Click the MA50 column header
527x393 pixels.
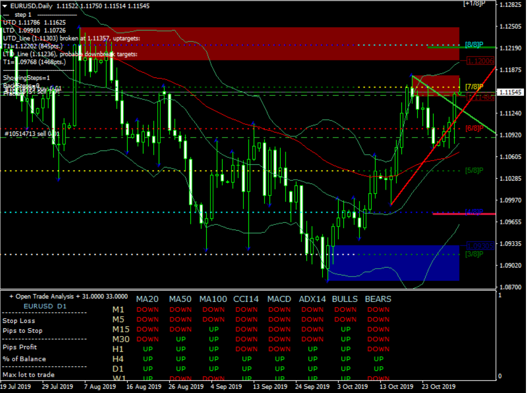pyautogui.click(x=180, y=299)
